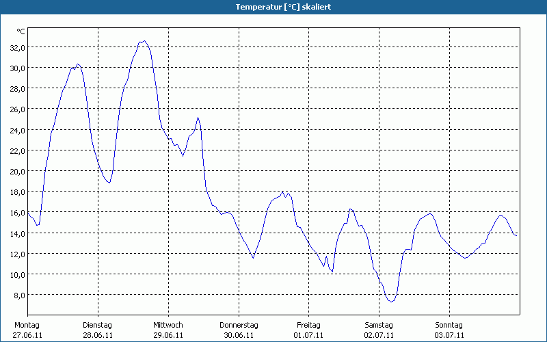Screen dimensions: 547x342
Task: Click the Mittwoch day label
Action: pos(168,326)
